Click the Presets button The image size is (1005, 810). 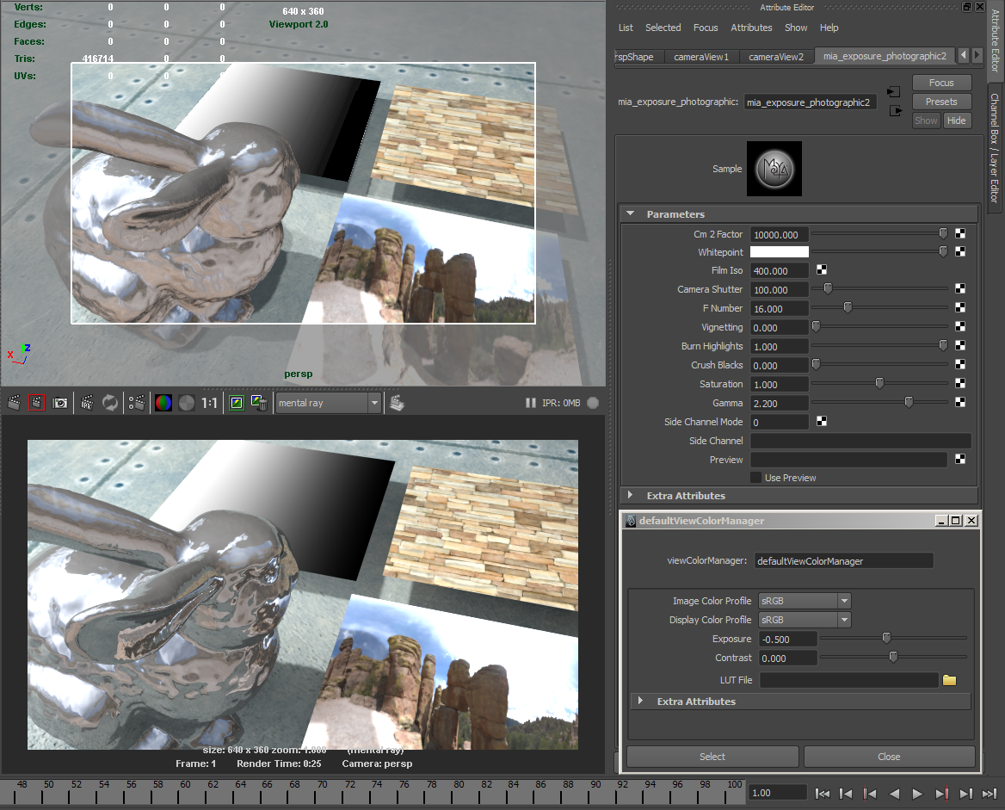[x=941, y=101]
